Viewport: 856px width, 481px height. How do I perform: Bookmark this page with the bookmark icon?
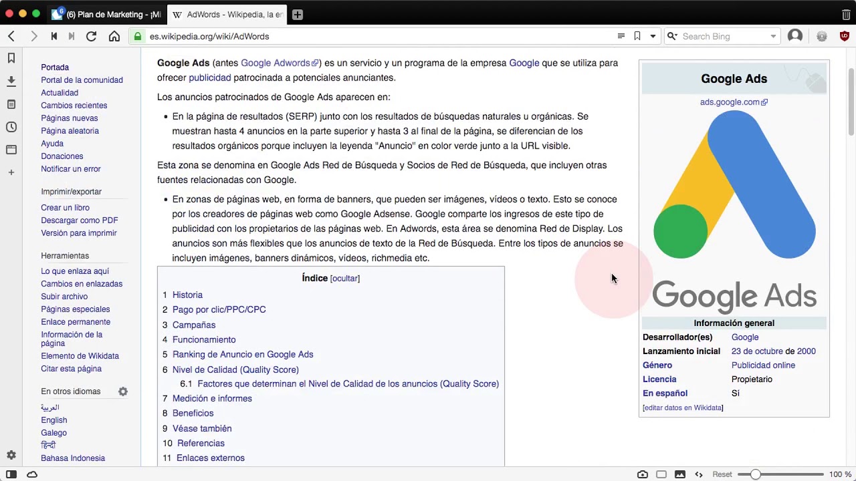tap(637, 36)
